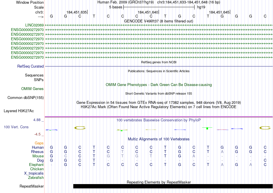Click the green T PhyloP conservation logo
Image resolution: width=273 pixels, height=193 pixels.
207,128
